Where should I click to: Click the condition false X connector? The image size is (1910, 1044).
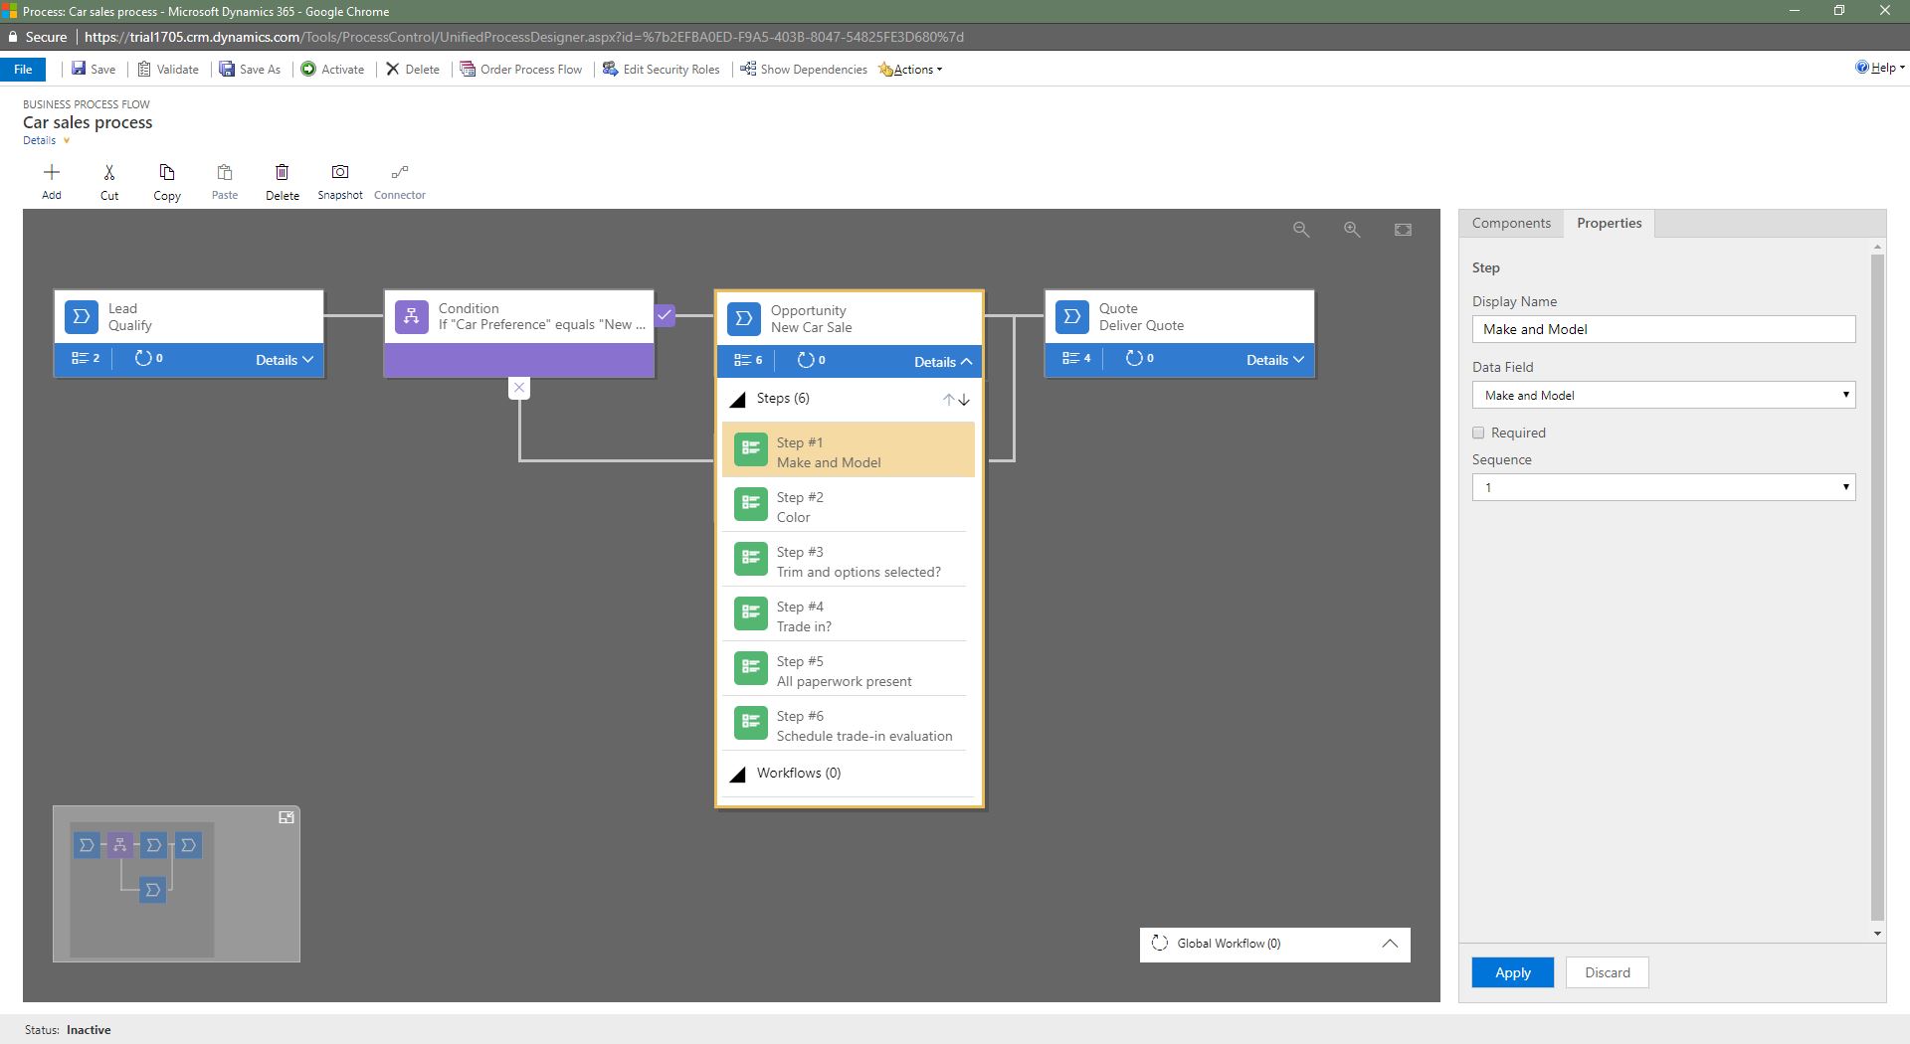(x=519, y=388)
